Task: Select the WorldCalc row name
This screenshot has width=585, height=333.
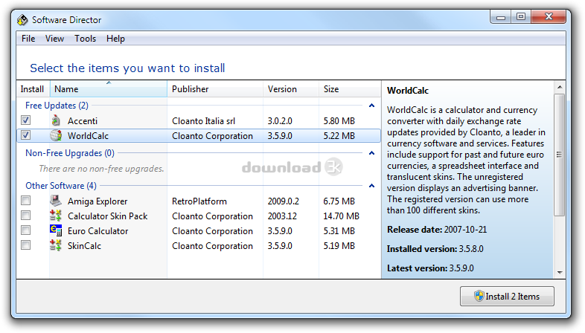Action: click(88, 135)
